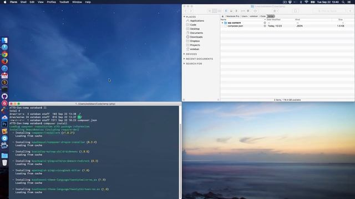
Task: Click the battery status icon
Action: (x=313, y=2)
